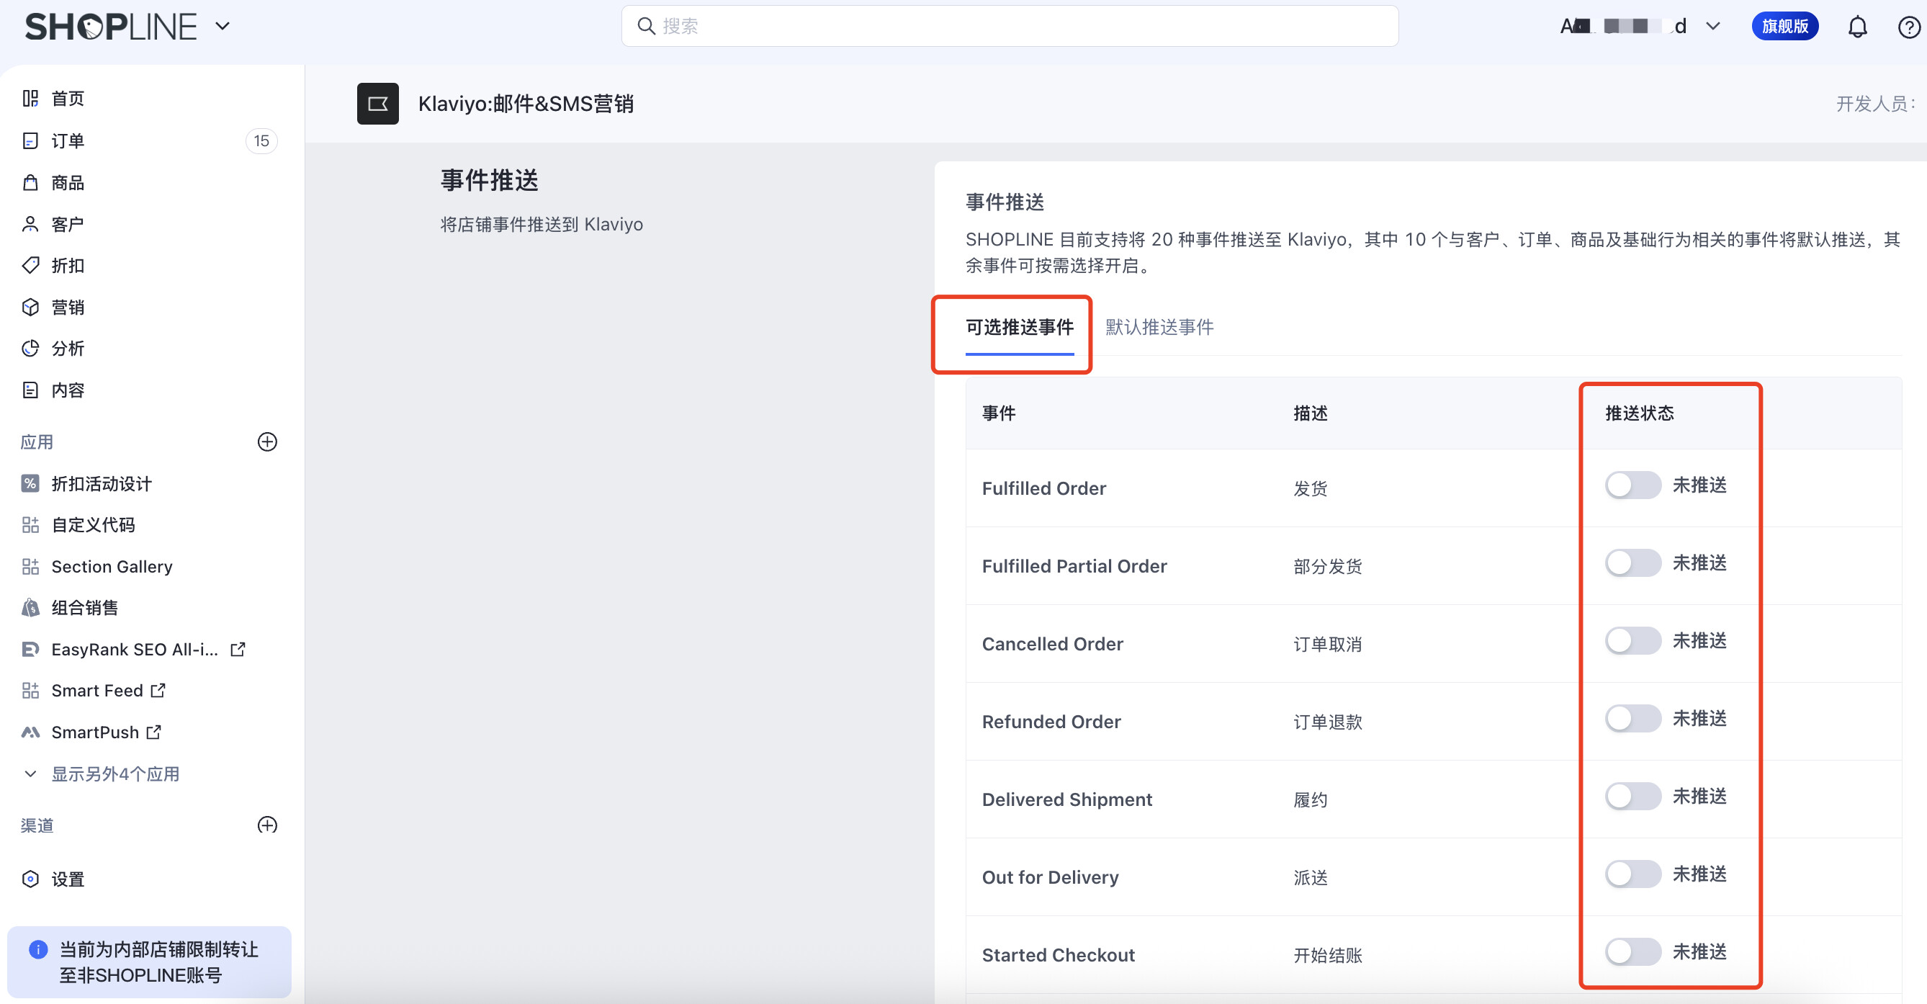The width and height of the screenshot is (1927, 1004).
Task: Click the 搜索 search field
Action: 1009,27
